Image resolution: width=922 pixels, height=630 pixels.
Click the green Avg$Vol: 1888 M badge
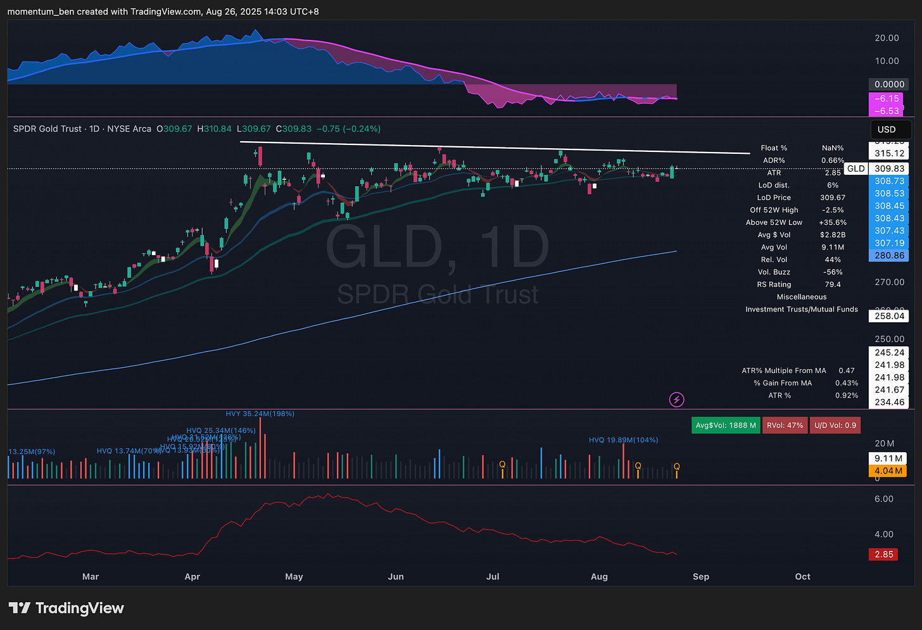tap(726, 425)
